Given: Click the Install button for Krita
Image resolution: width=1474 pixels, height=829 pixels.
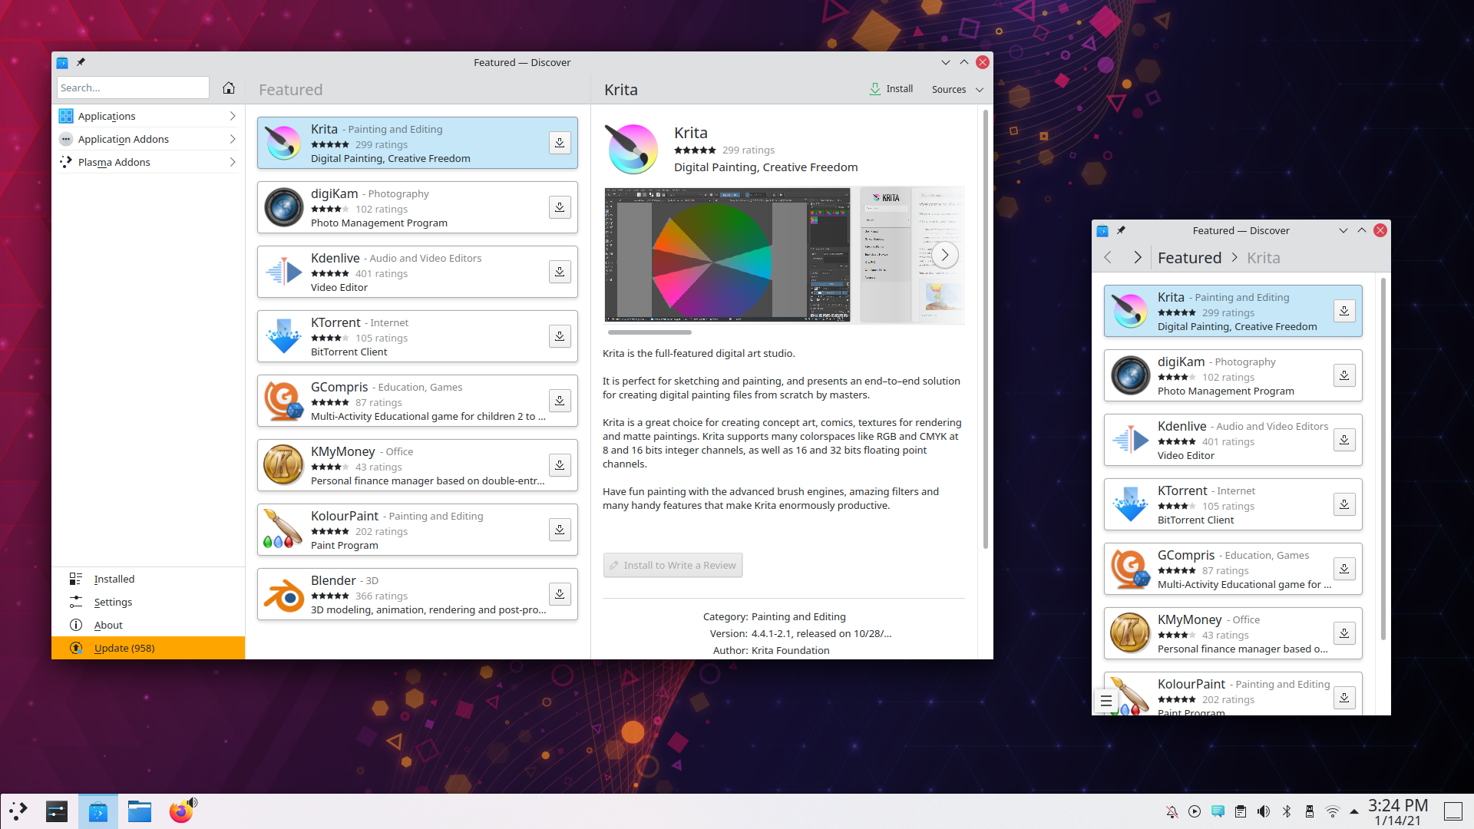Looking at the screenshot, I should (891, 89).
